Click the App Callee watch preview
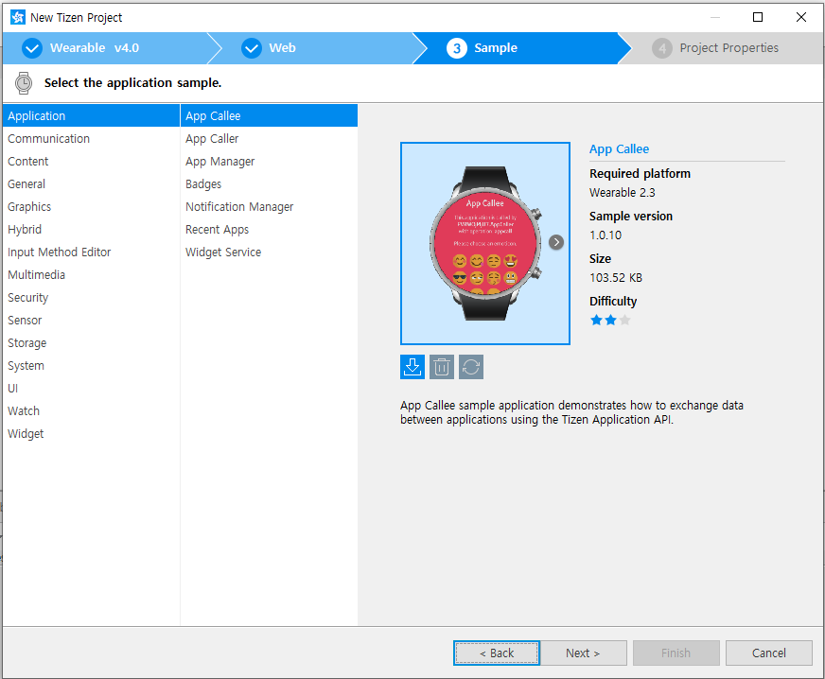825x679 pixels. (485, 244)
